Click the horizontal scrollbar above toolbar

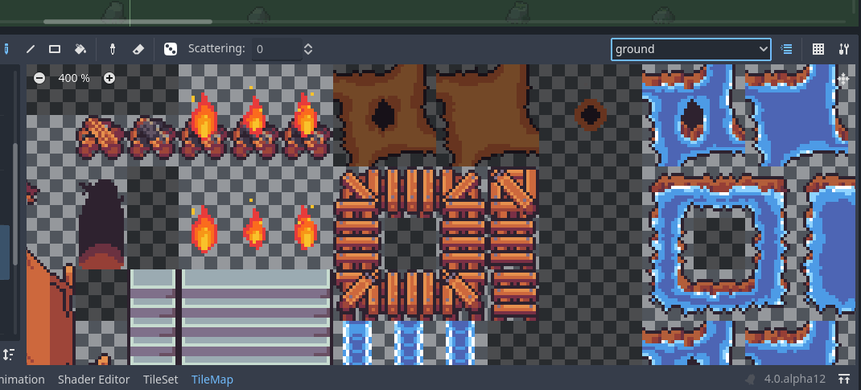127,22
